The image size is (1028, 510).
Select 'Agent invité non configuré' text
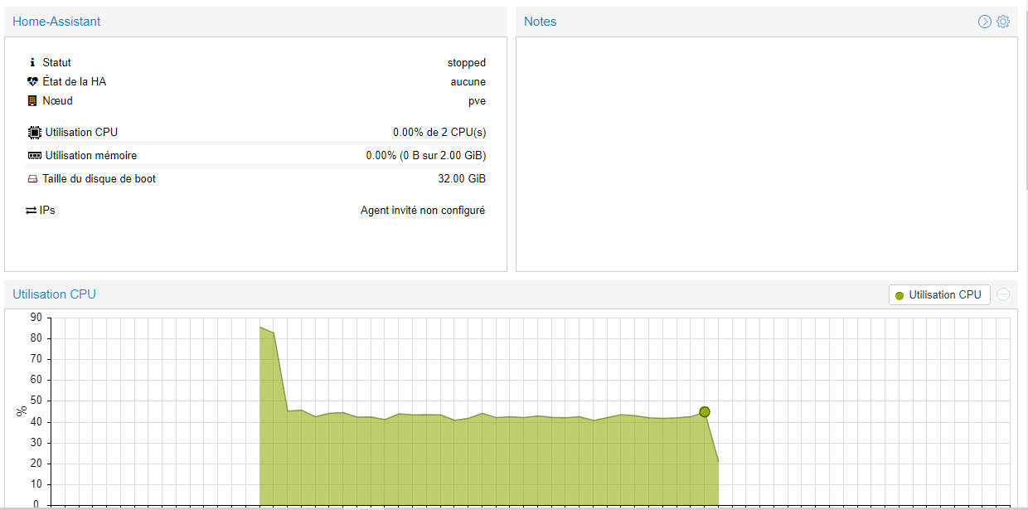click(x=423, y=211)
